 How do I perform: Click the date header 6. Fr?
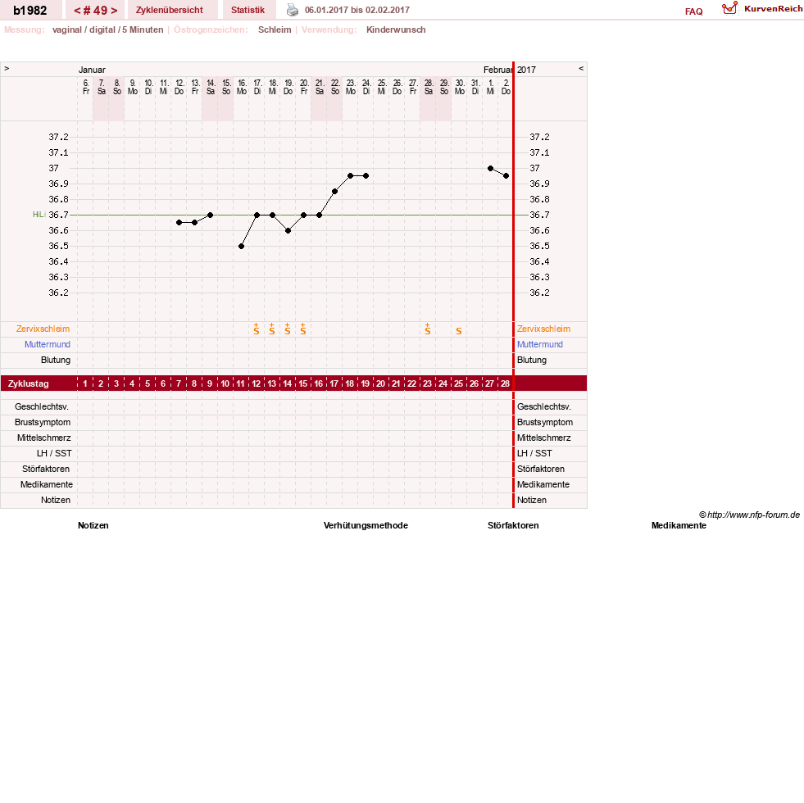tap(85, 87)
